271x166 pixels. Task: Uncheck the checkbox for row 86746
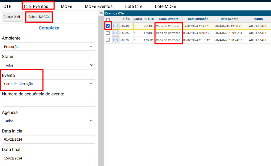[x=108, y=26]
